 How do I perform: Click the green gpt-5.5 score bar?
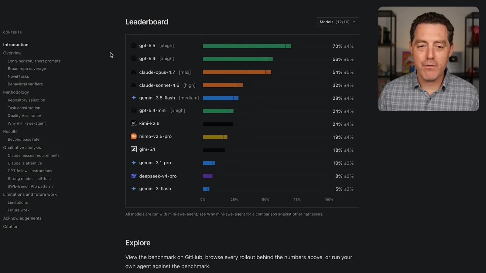tap(247, 46)
